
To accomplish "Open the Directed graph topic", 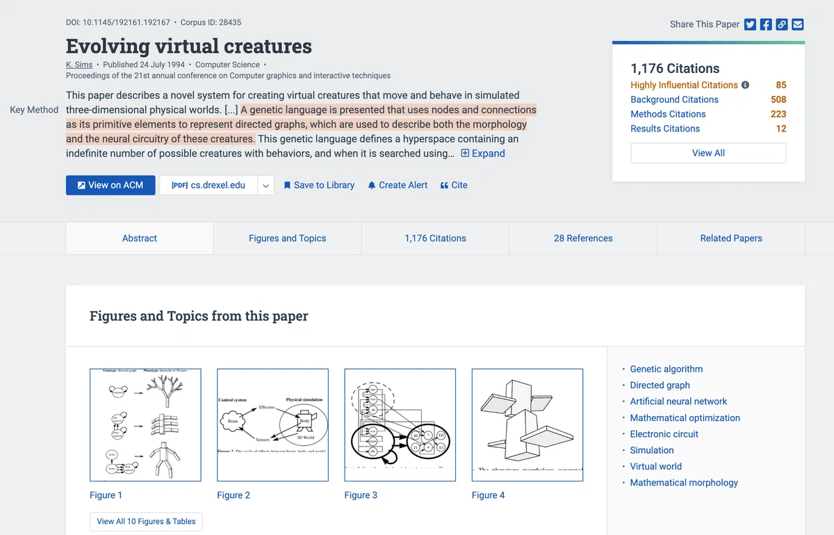I will click(660, 385).
